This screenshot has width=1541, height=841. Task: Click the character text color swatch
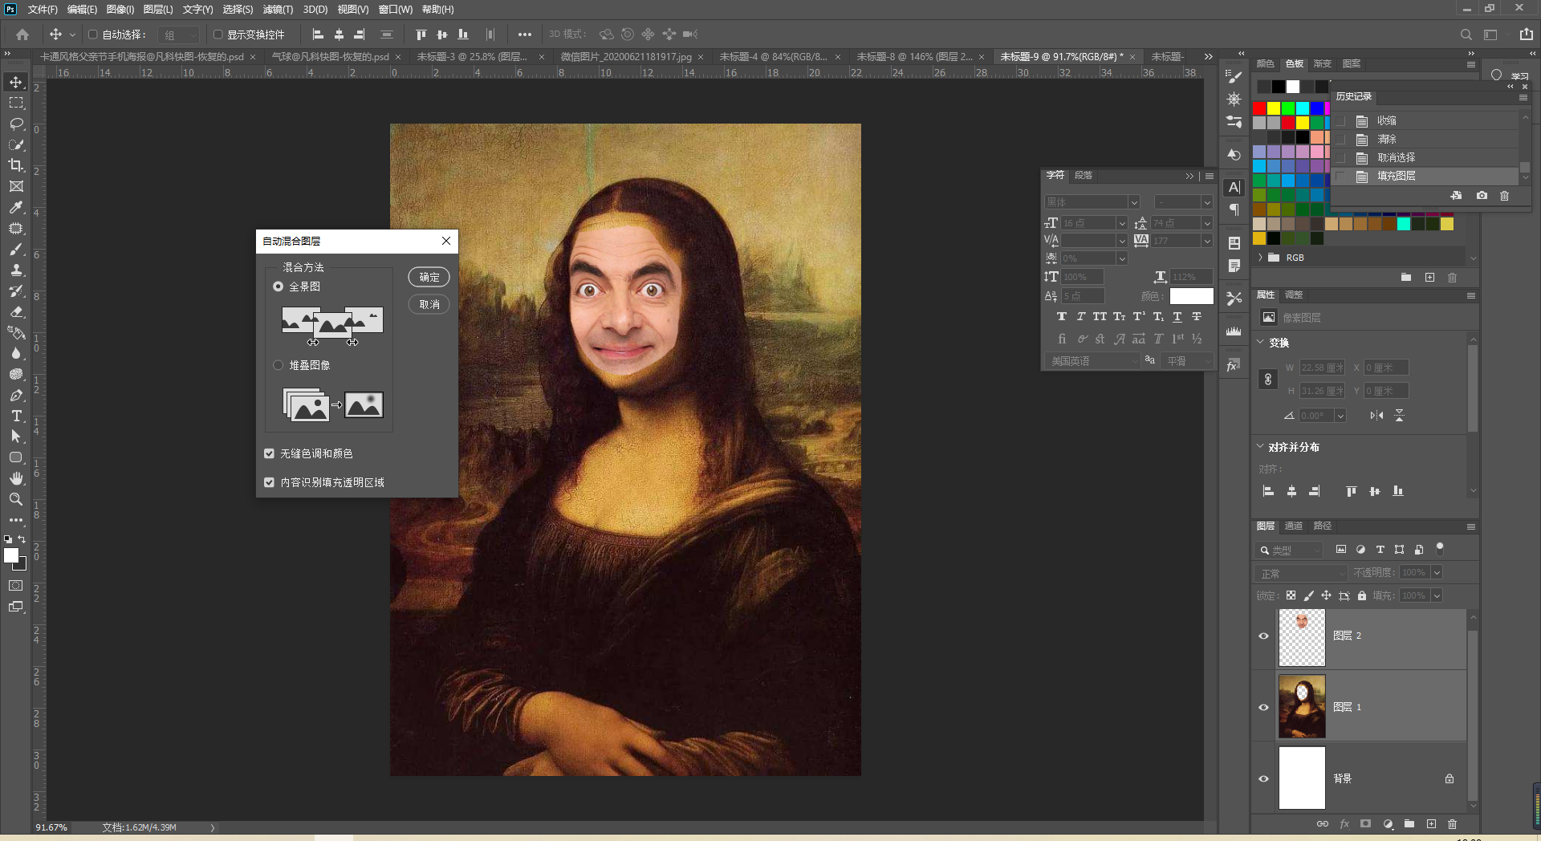(x=1192, y=296)
